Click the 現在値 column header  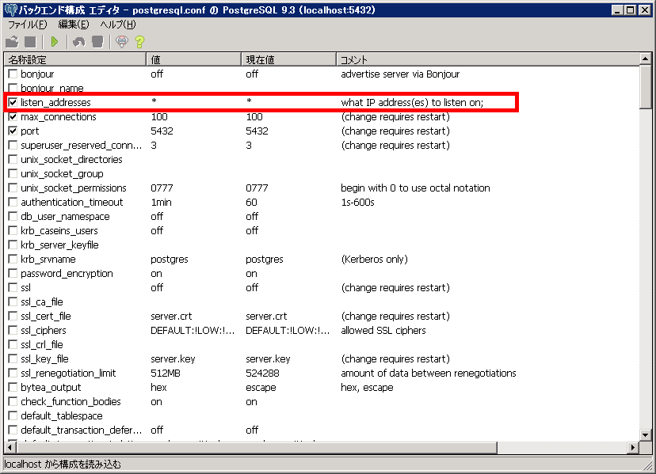[288, 59]
